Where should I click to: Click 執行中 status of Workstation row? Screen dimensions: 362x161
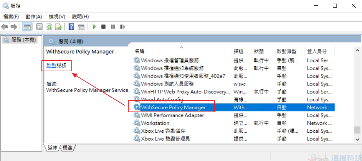click(261, 123)
